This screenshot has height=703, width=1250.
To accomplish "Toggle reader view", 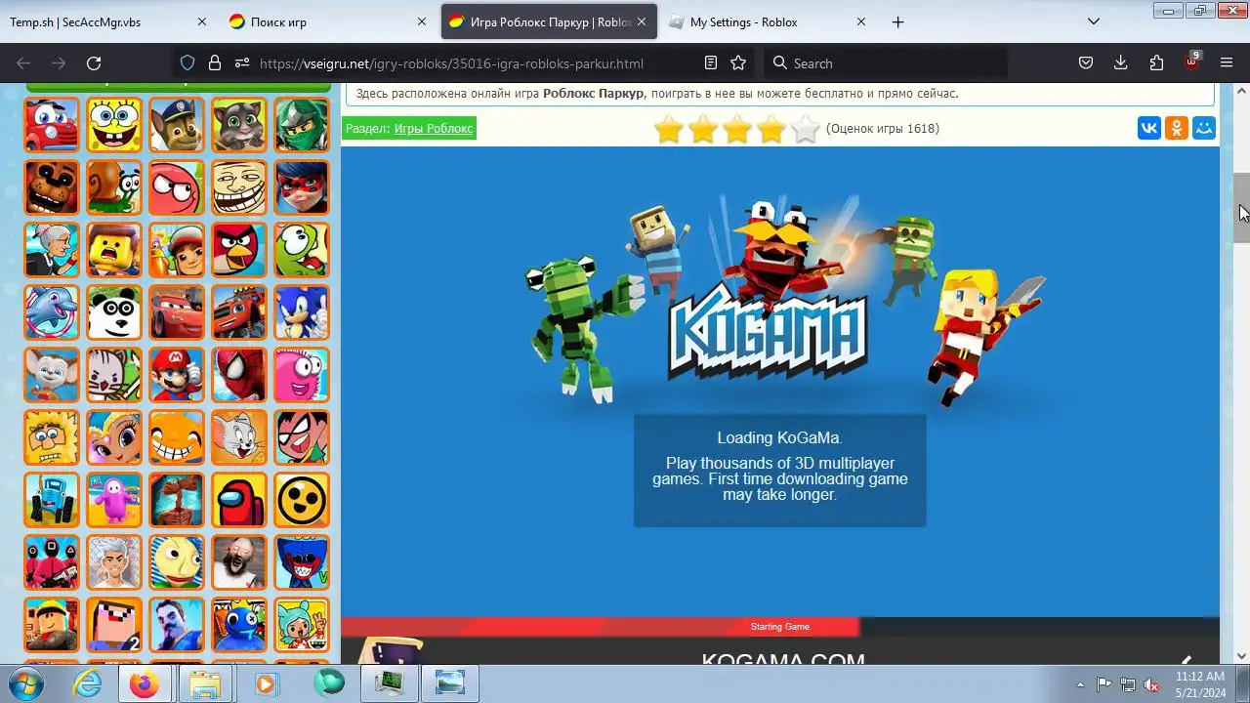I will (x=711, y=63).
